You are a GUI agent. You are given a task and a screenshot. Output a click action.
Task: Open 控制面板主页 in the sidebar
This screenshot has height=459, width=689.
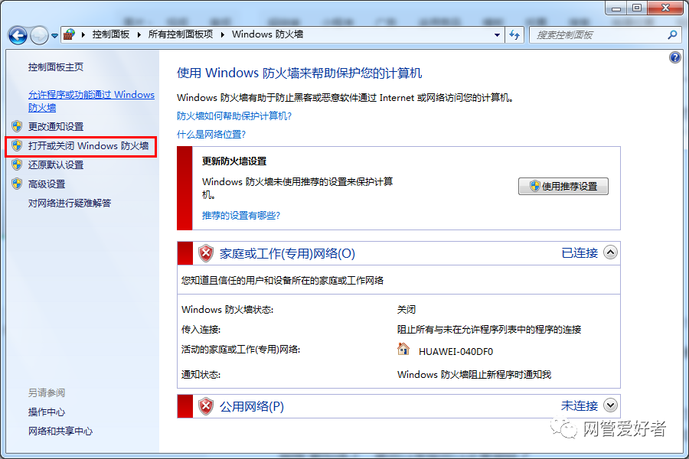click(55, 67)
